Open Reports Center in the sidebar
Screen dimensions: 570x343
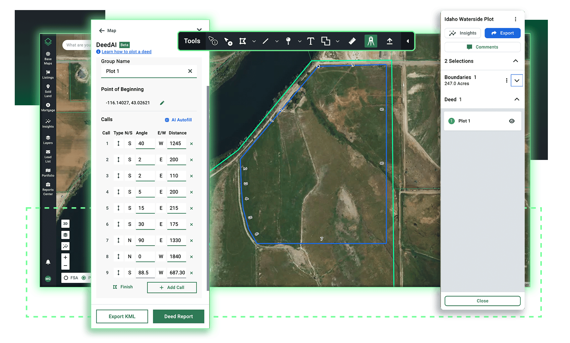(48, 189)
